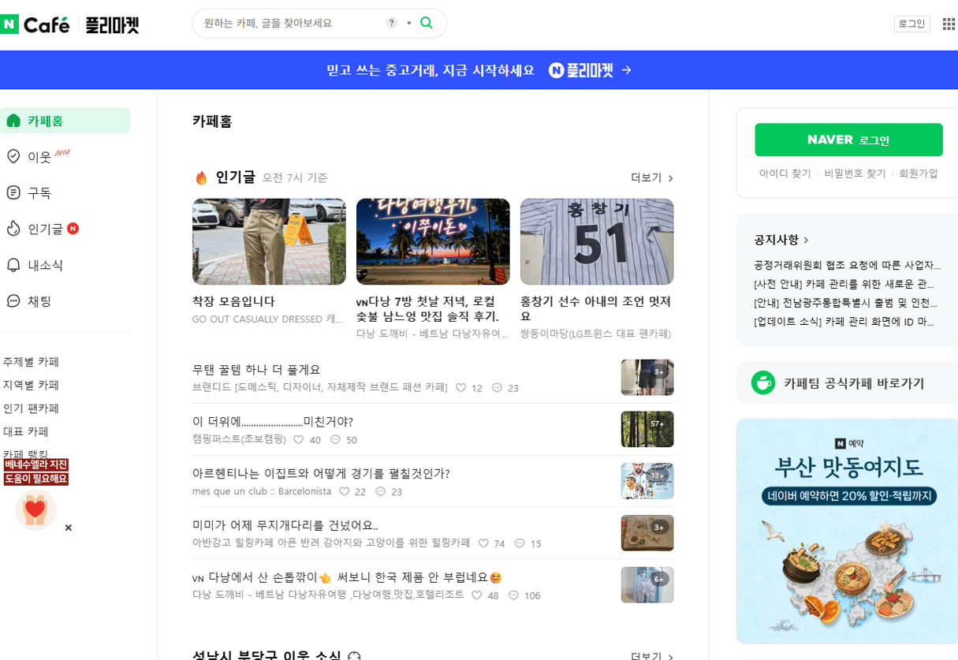The image size is (958, 660).
Task: Open 내소식 notifications bell
Action: pyautogui.click(x=13, y=265)
